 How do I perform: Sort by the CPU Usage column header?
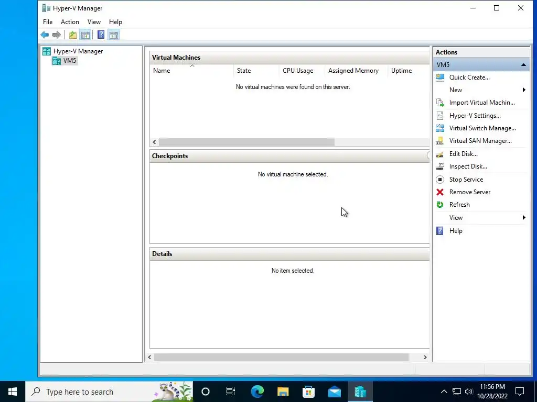click(x=302, y=71)
